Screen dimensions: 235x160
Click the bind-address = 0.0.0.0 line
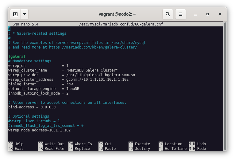[32, 107]
